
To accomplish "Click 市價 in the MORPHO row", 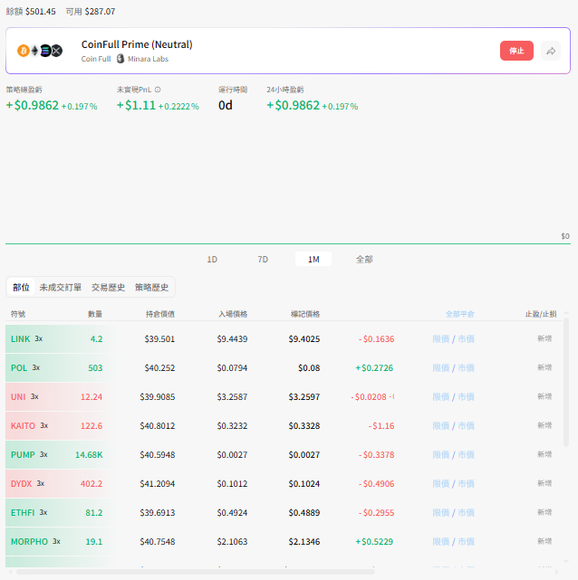I will [467, 541].
